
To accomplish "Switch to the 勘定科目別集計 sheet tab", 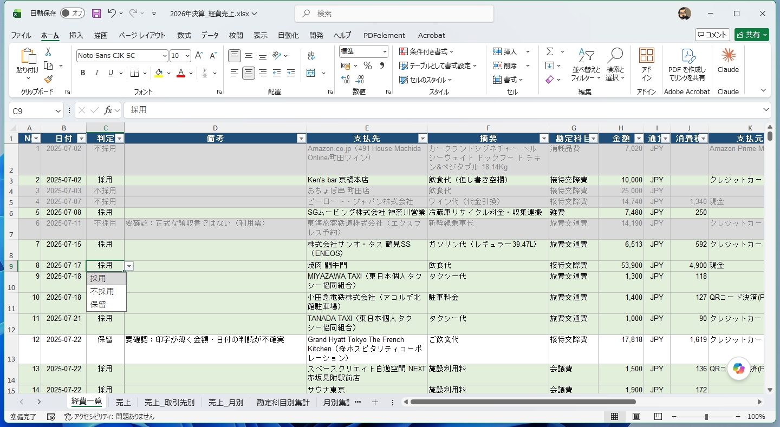I will pos(283,402).
